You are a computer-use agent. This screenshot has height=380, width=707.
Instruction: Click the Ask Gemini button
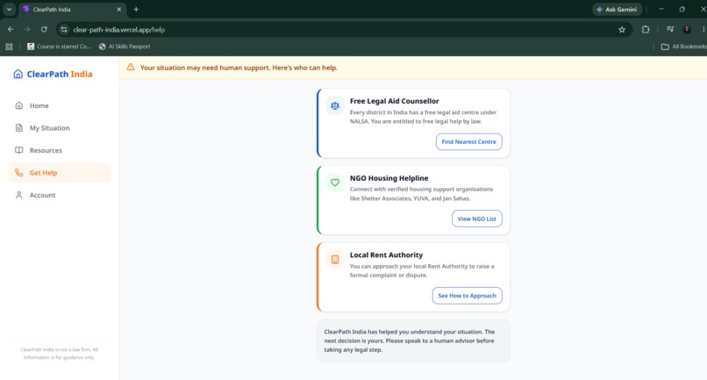pos(617,10)
